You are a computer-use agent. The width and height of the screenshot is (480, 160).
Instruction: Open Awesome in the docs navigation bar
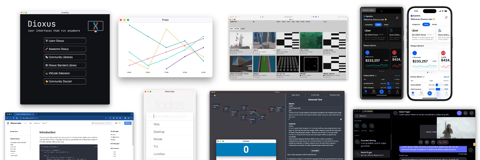coord(37,123)
